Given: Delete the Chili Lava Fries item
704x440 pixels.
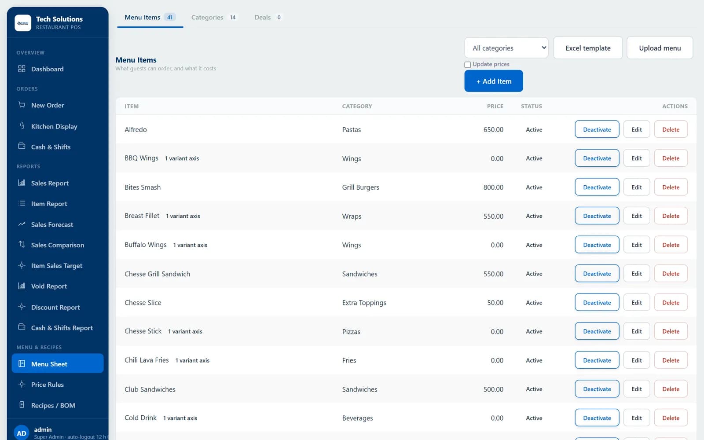Looking at the screenshot, I should point(671,360).
